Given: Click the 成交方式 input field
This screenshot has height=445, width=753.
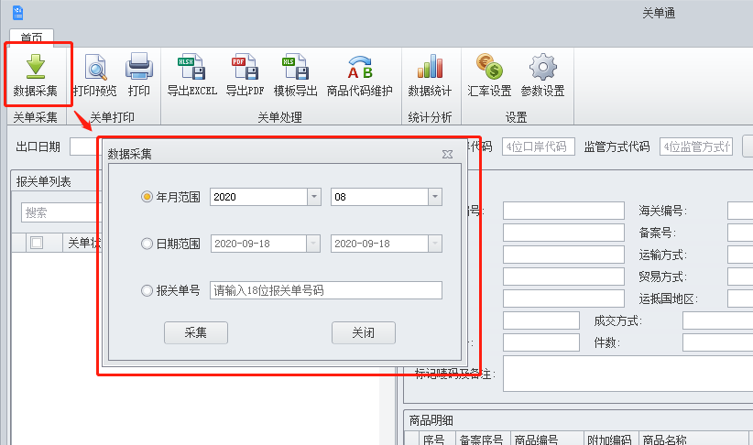Looking at the screenshot, I should 718,320.
